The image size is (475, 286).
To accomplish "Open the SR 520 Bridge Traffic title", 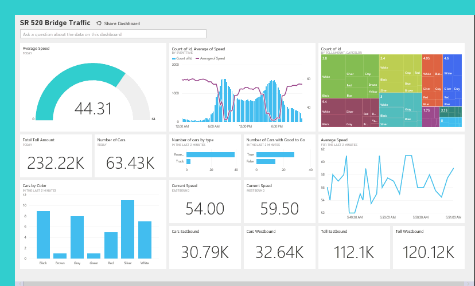I will [x=55, y=23].
